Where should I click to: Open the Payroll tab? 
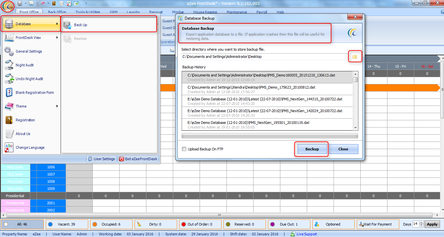(x=262, y=12)
